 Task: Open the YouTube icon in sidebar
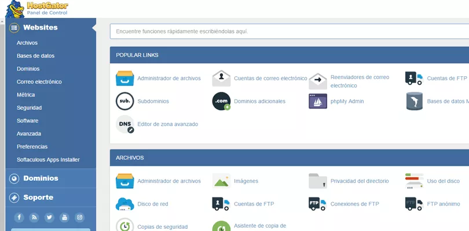[64, 217]
